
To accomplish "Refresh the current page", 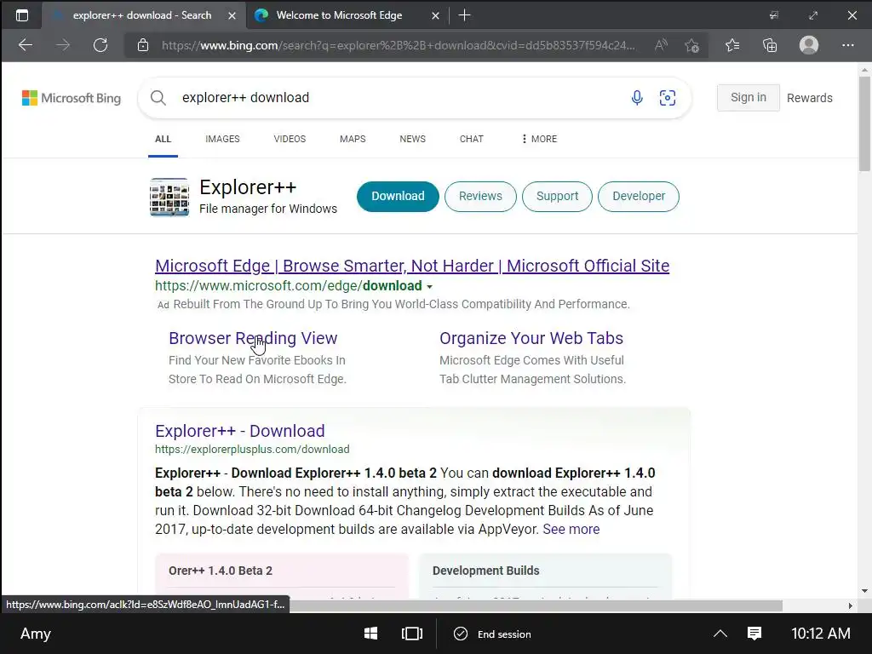I will pos(100,45).
